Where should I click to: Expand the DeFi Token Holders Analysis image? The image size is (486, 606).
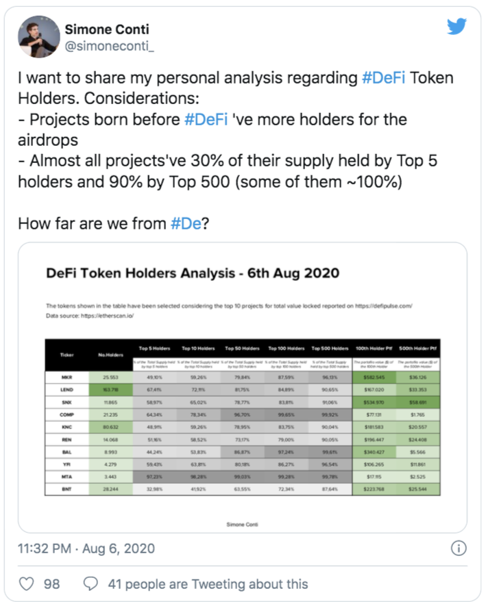243,388
